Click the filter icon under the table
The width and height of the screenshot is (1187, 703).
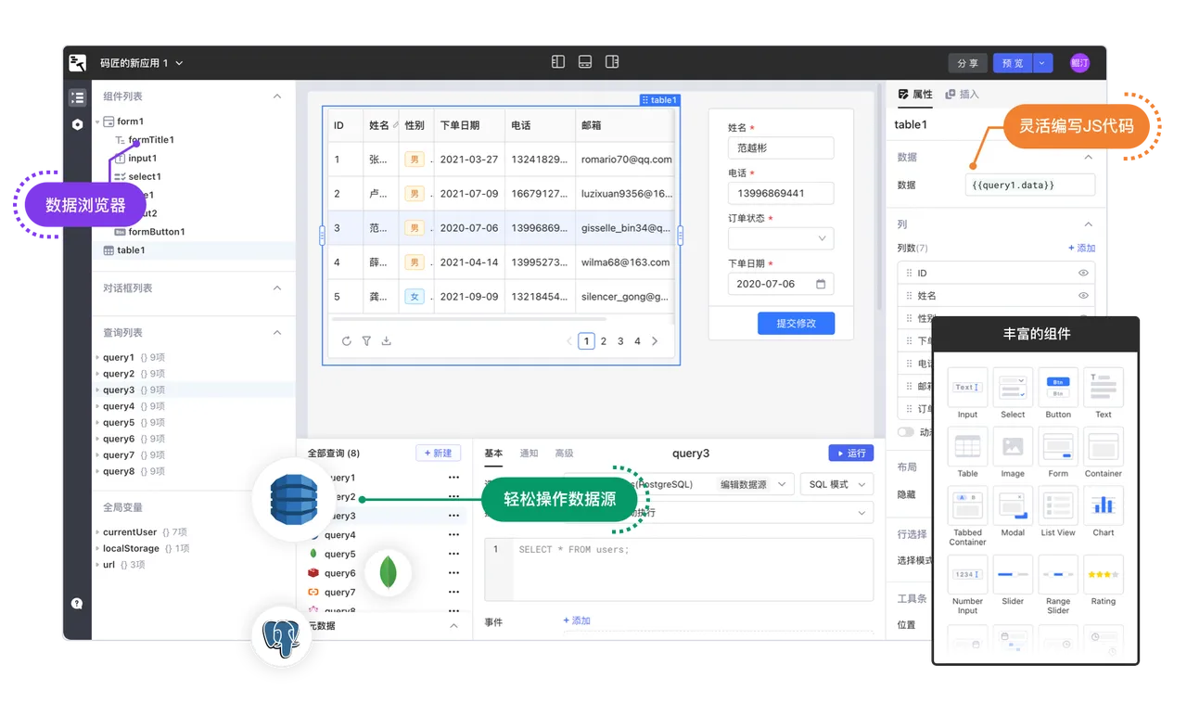tap(366, 341)
